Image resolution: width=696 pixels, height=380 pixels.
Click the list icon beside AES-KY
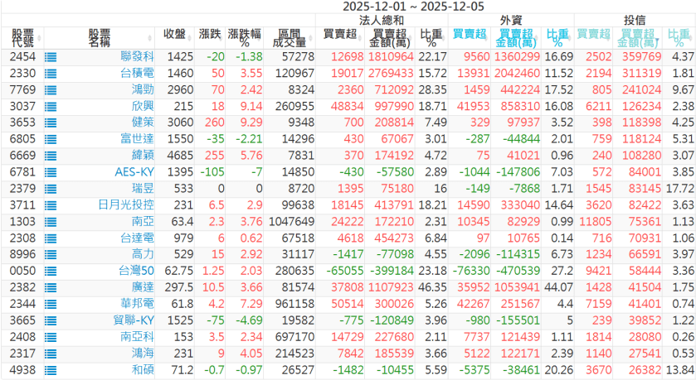(51, 171)
